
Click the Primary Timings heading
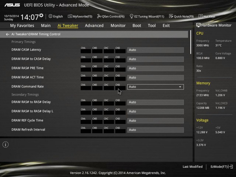(24, 42)
